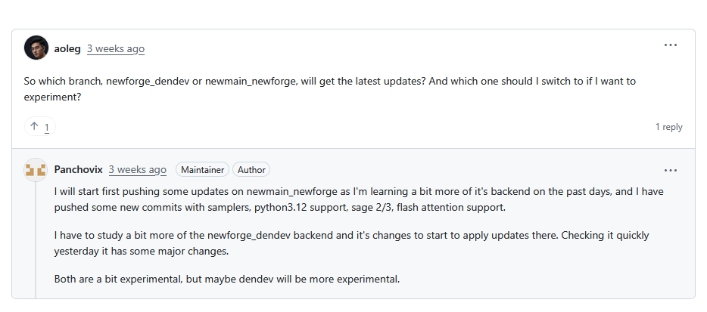Click the Maintainer badge
Viewport: 707px width, 312px height.
pyautogui.click(x=202, y=170)
